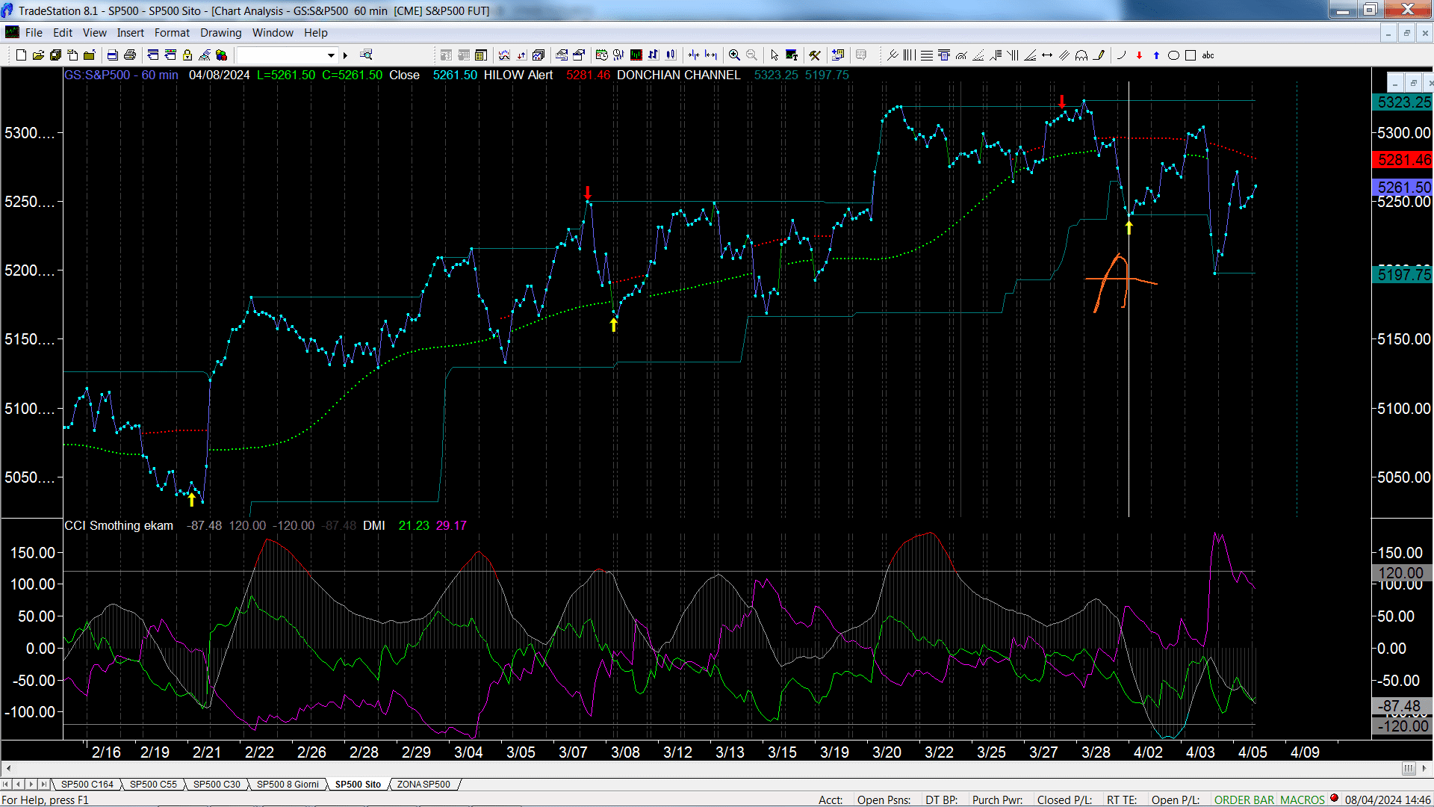This screenshot has height=807, width=1434.
Task: Click the horizontal scrollbar left arrow
Action: 8,768
